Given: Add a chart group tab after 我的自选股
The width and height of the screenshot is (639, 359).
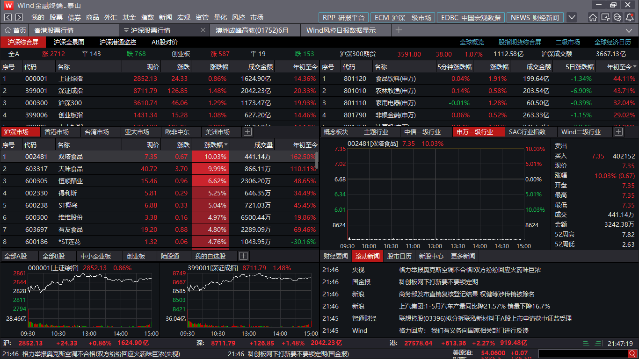Looking at the screenshot, I should click(x=243, y=256).
